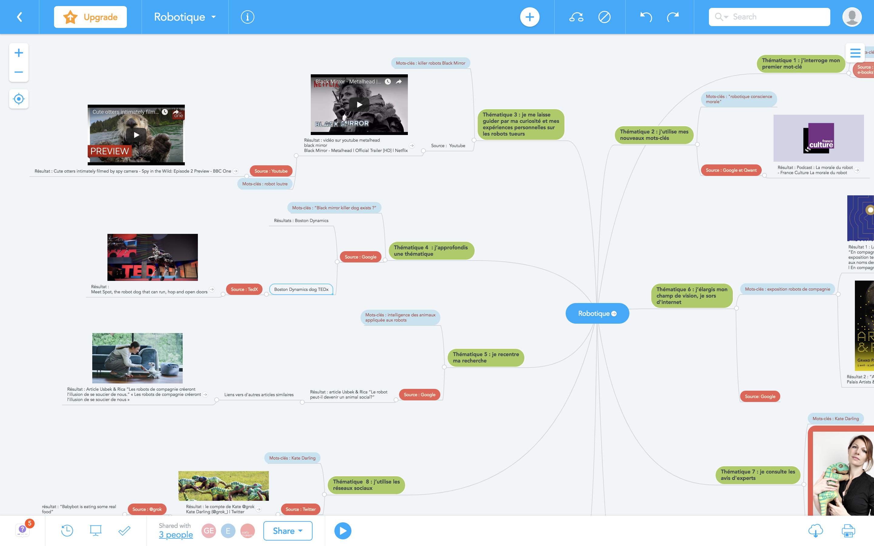Select Thématique 6 j'élargis node
Screen dimensions: 874x546
(x=692, y=296)
